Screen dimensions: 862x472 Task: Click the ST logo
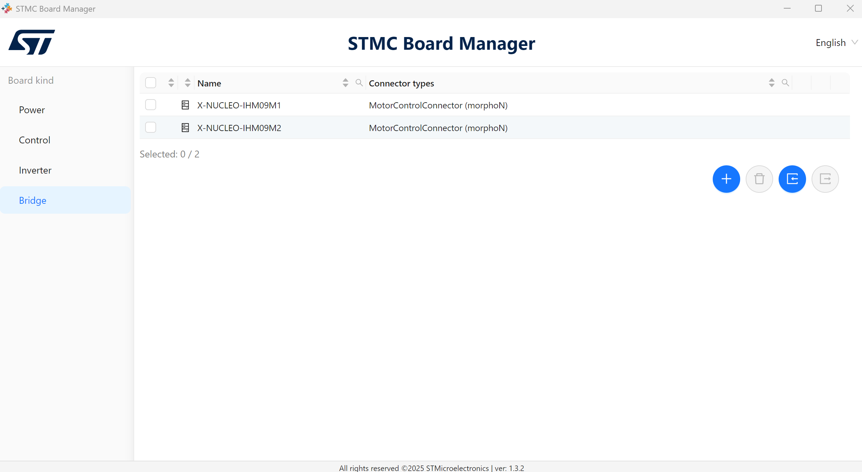tap(32, 42)
